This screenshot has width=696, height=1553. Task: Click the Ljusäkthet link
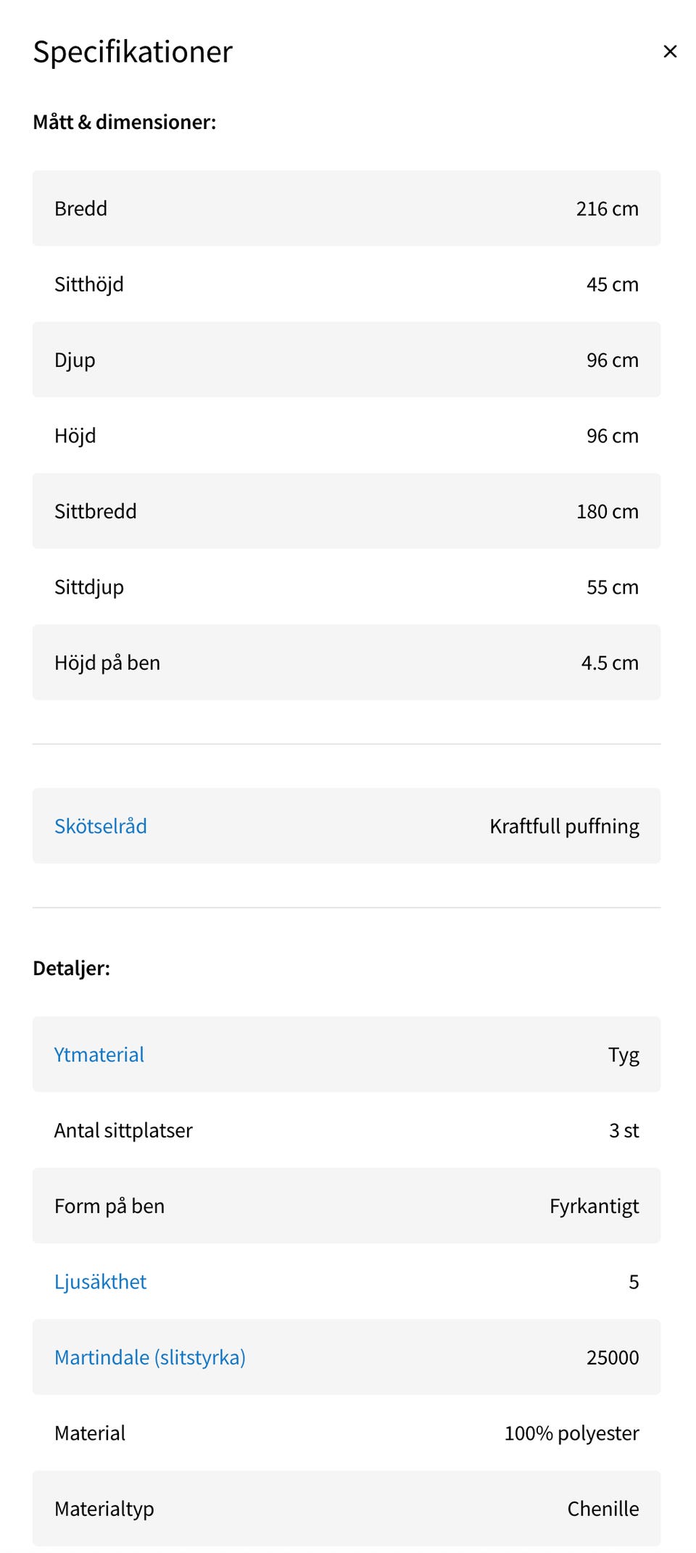click(x=101, y=1281)
